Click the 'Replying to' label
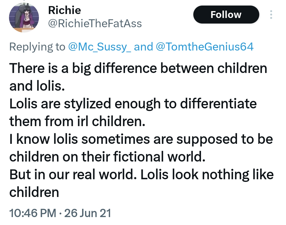The height and width of the screenshot is (225, 286). point(37,47)
